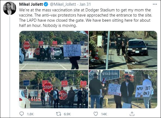
Task: Open photo with Stadium sign protesters
Action: click(x=123, y=89)
